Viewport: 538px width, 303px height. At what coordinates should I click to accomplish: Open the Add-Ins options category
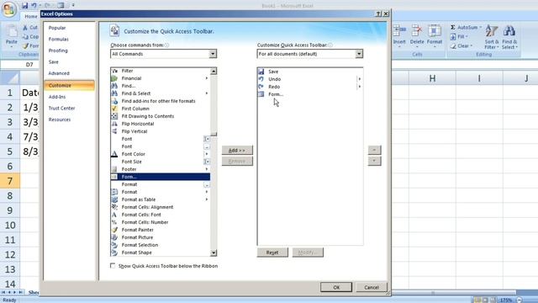click(57, 97)
